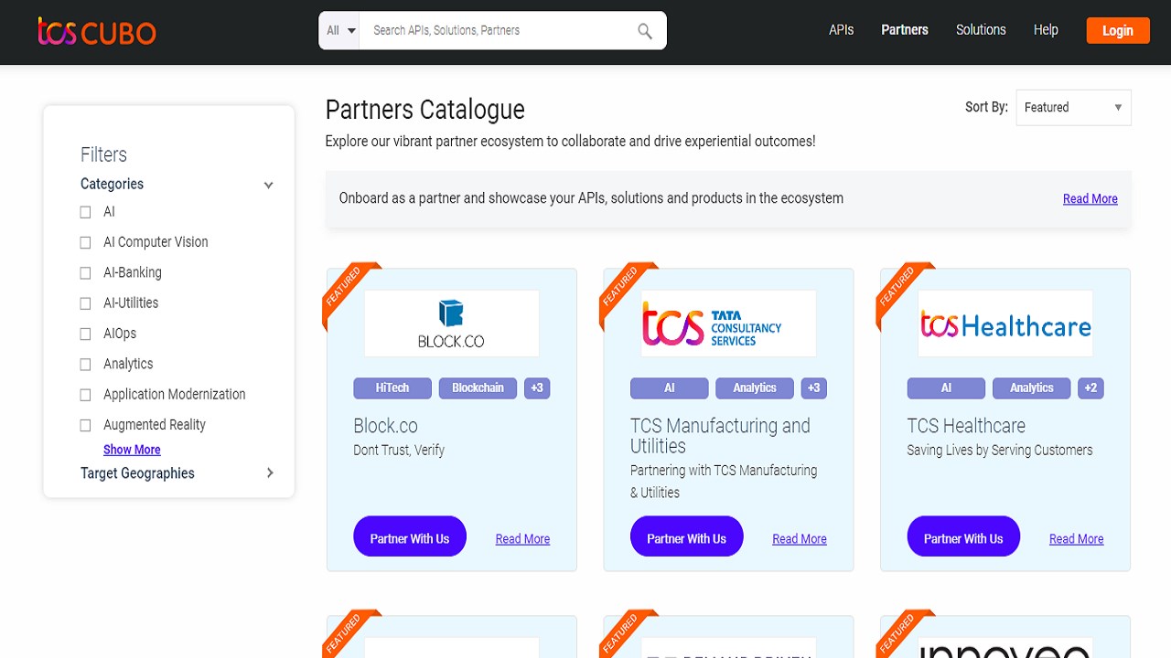Expand +3 tags on TCS Manufacturing card
1171x658 pixels.
point(814,388)
